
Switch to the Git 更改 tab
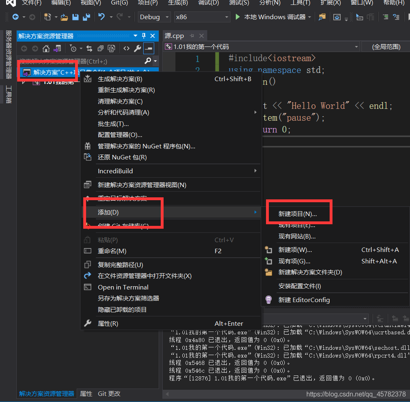point(109,393)
